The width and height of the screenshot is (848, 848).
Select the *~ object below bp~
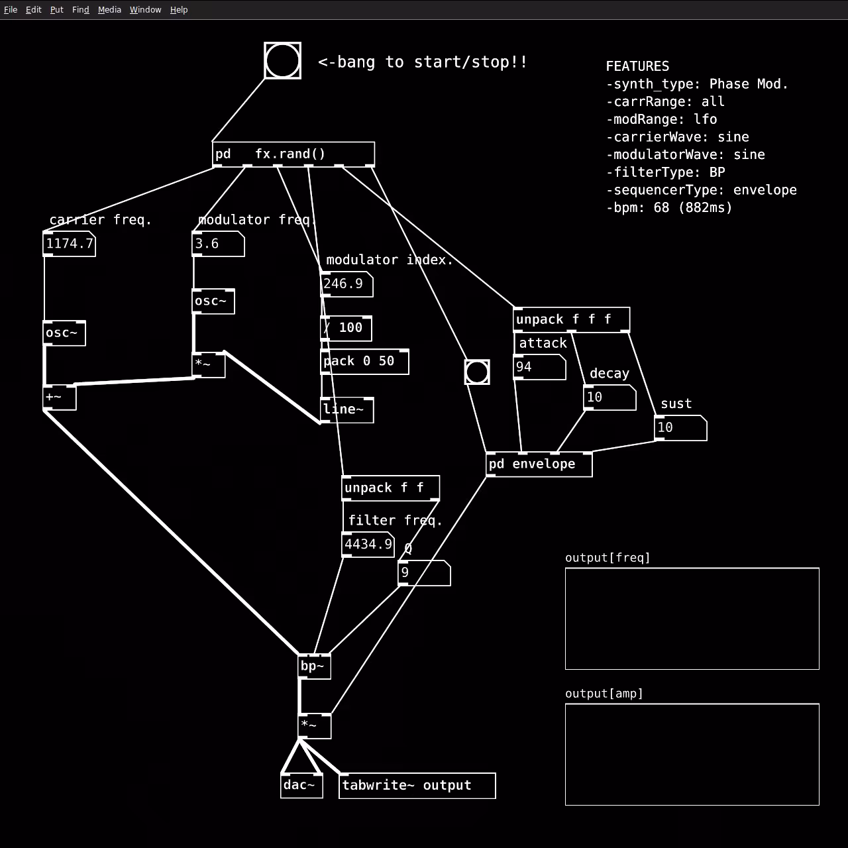pos(315,726)
